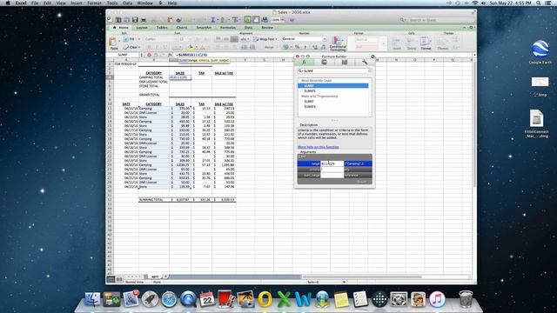This screenshot has width=557, height=313.
Task: Click the Name Box showing SUMIF
Action: pyautogui.click(x=123, y=55)
